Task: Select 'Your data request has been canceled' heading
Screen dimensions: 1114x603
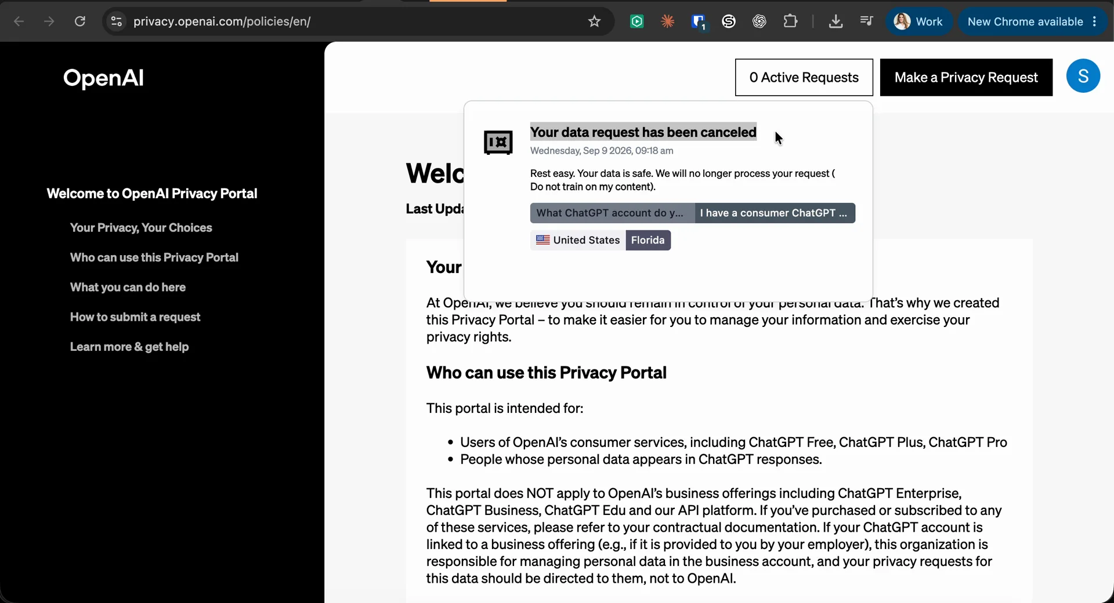Action: click(643, 132)
